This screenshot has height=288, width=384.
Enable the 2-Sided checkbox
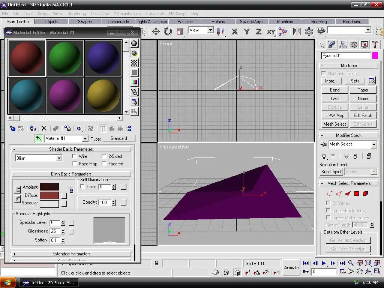coord(104,156)
